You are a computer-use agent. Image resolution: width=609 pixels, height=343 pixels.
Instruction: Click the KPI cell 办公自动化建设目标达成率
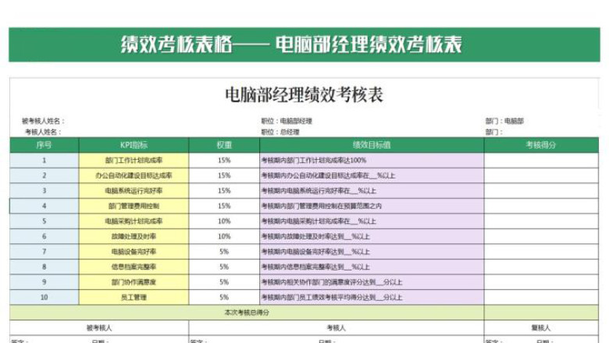[x=134, y=175]
